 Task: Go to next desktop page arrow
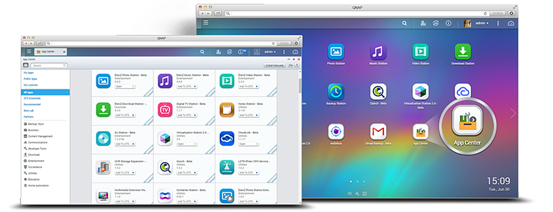pos(513,113)
